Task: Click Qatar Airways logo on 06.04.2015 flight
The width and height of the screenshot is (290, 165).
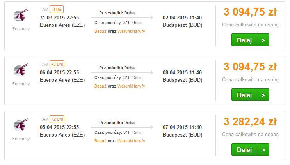Action: tap(21, 70)
